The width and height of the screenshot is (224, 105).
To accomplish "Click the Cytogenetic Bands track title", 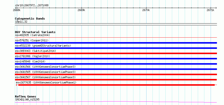I will [x=30, y=19].
